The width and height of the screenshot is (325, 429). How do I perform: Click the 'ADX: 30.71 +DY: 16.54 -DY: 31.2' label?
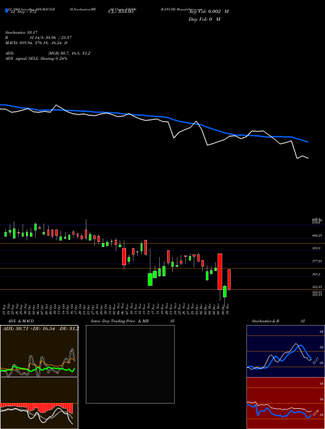40,328
